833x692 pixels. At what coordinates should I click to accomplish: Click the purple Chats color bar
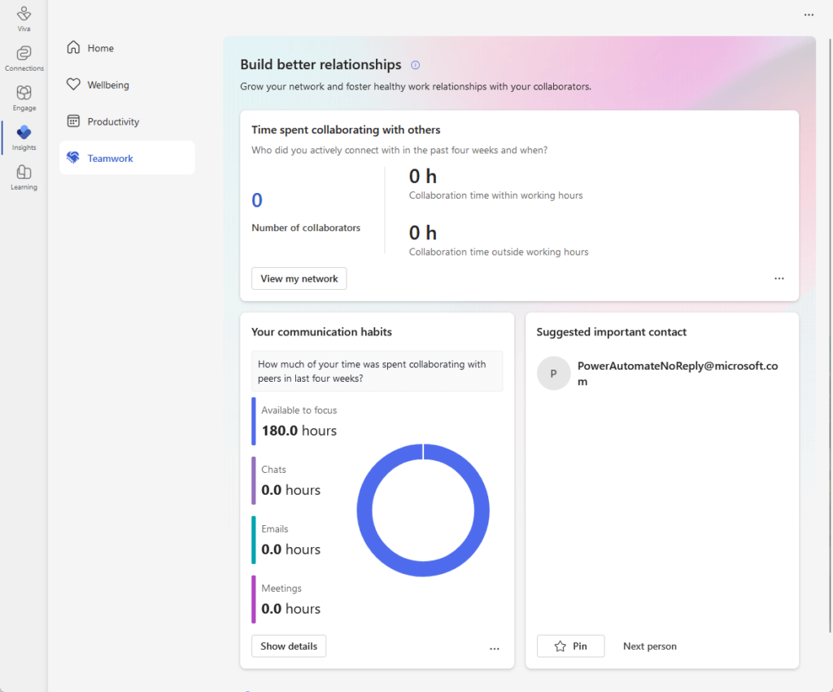(254, 480)
